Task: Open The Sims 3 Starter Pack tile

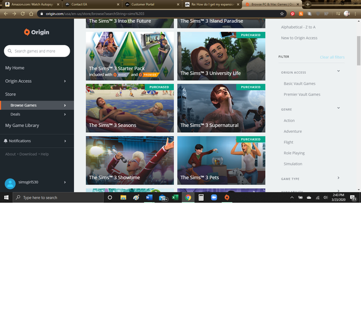Action: 130,56
